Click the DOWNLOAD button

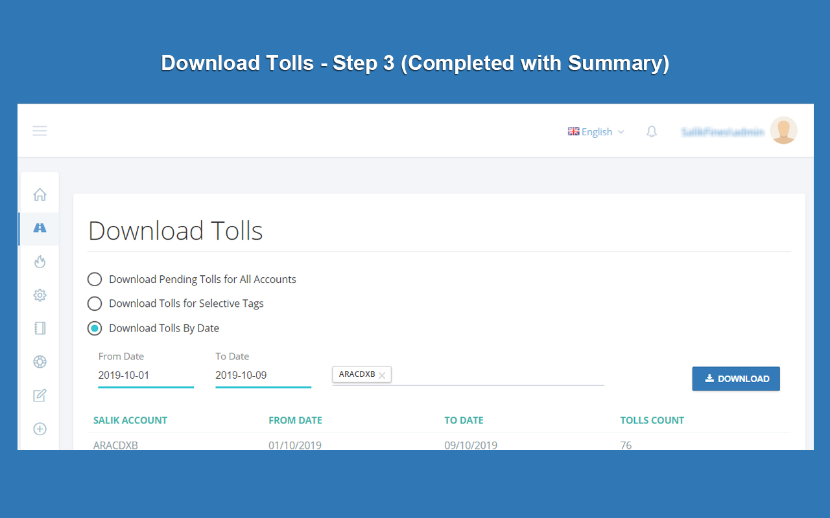point(735,378)
